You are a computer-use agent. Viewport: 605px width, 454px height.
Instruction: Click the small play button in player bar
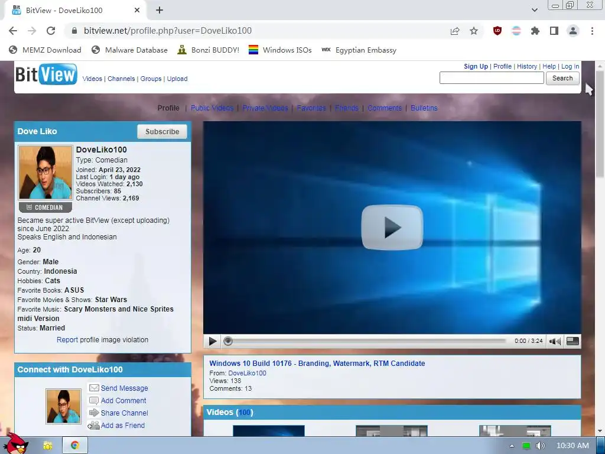coord(213,341)
